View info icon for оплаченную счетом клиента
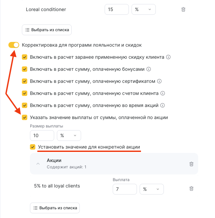The width and height of the screenshot is (215, 218). 163,93
